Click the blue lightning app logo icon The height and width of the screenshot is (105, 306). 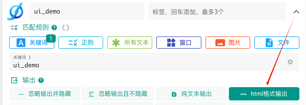[15, 11]
